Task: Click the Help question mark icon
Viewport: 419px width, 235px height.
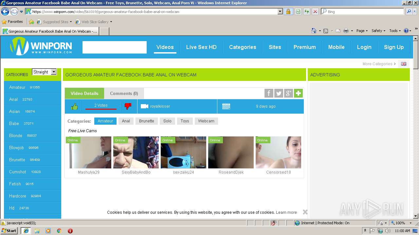Action: coord(406,31)
